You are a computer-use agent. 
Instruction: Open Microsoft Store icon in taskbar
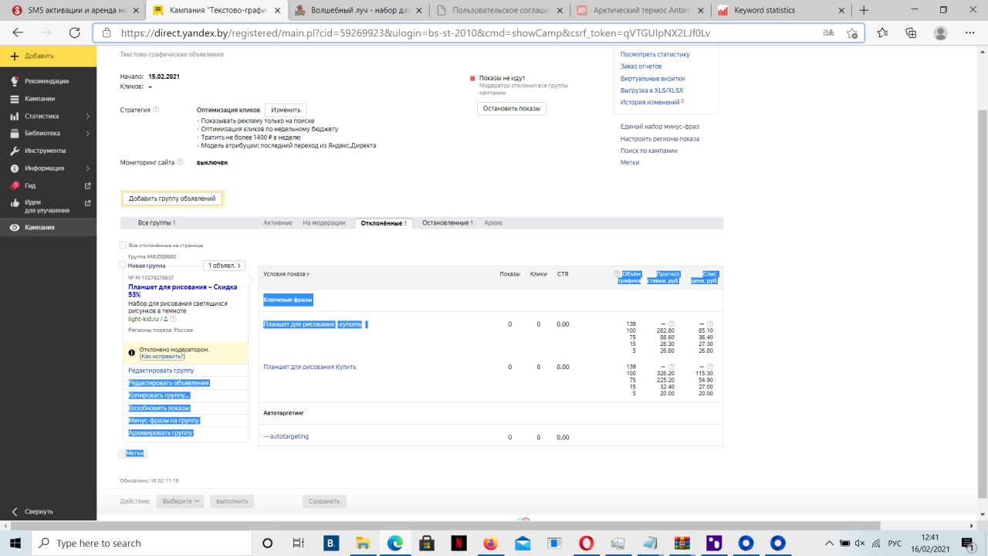click(426, 543)
